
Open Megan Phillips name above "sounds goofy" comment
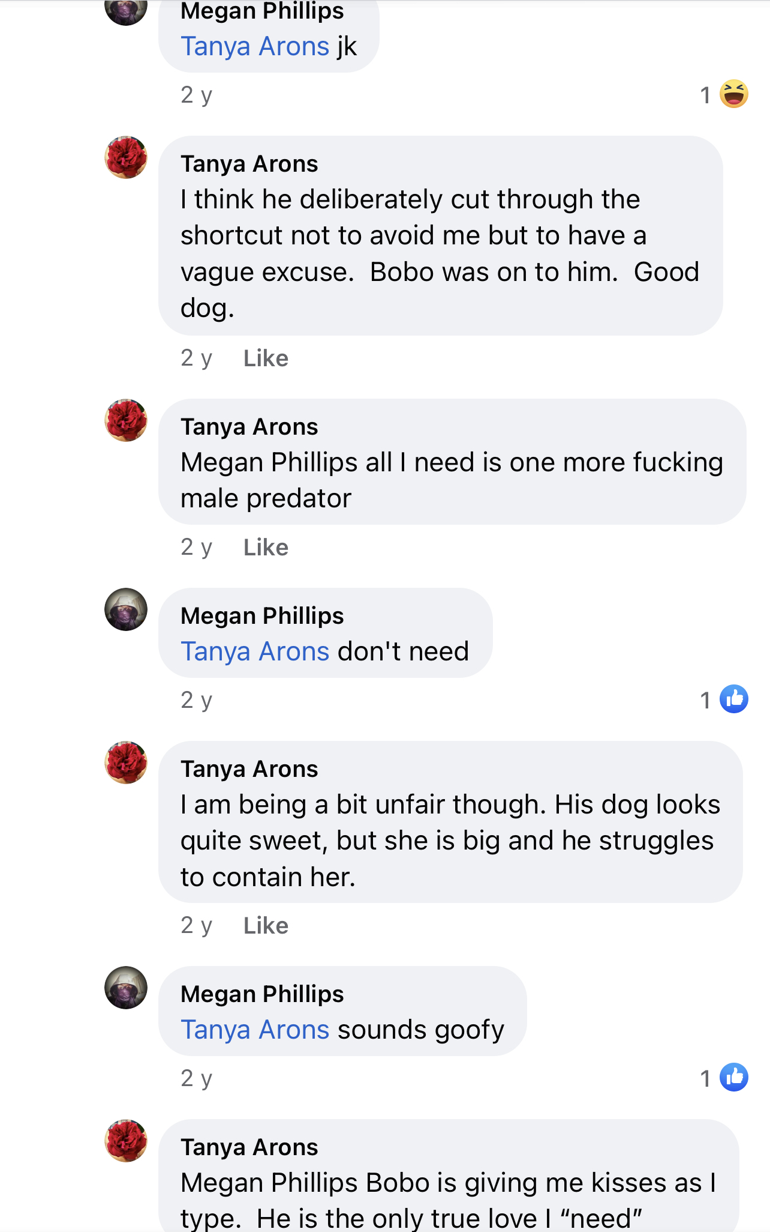(262, 994)
